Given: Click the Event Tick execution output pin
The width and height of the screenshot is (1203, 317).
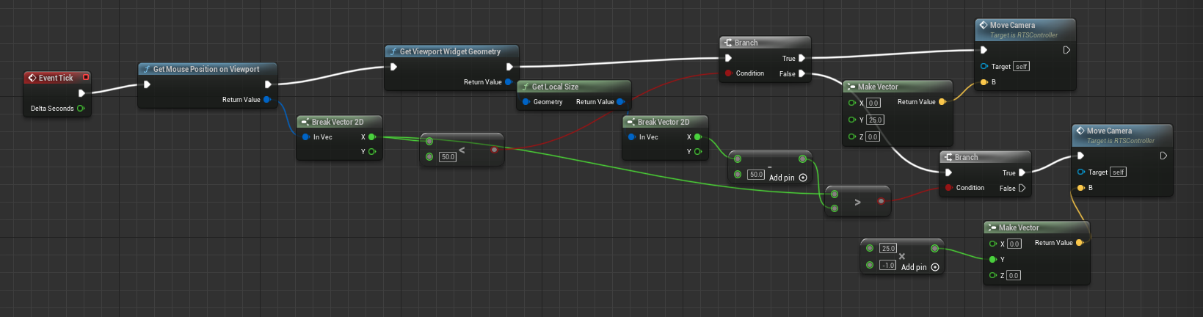Looking at the screenshot, I should (x=81, y=93).
